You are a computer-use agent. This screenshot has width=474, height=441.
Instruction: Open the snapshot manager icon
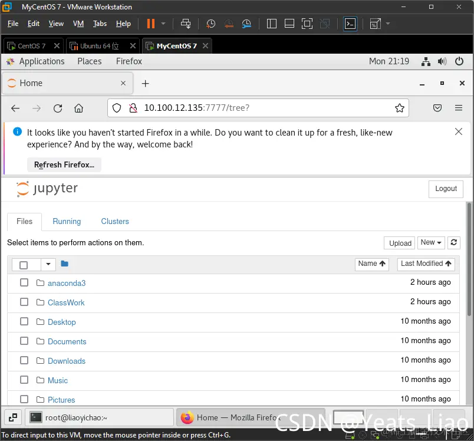[246, 24]
